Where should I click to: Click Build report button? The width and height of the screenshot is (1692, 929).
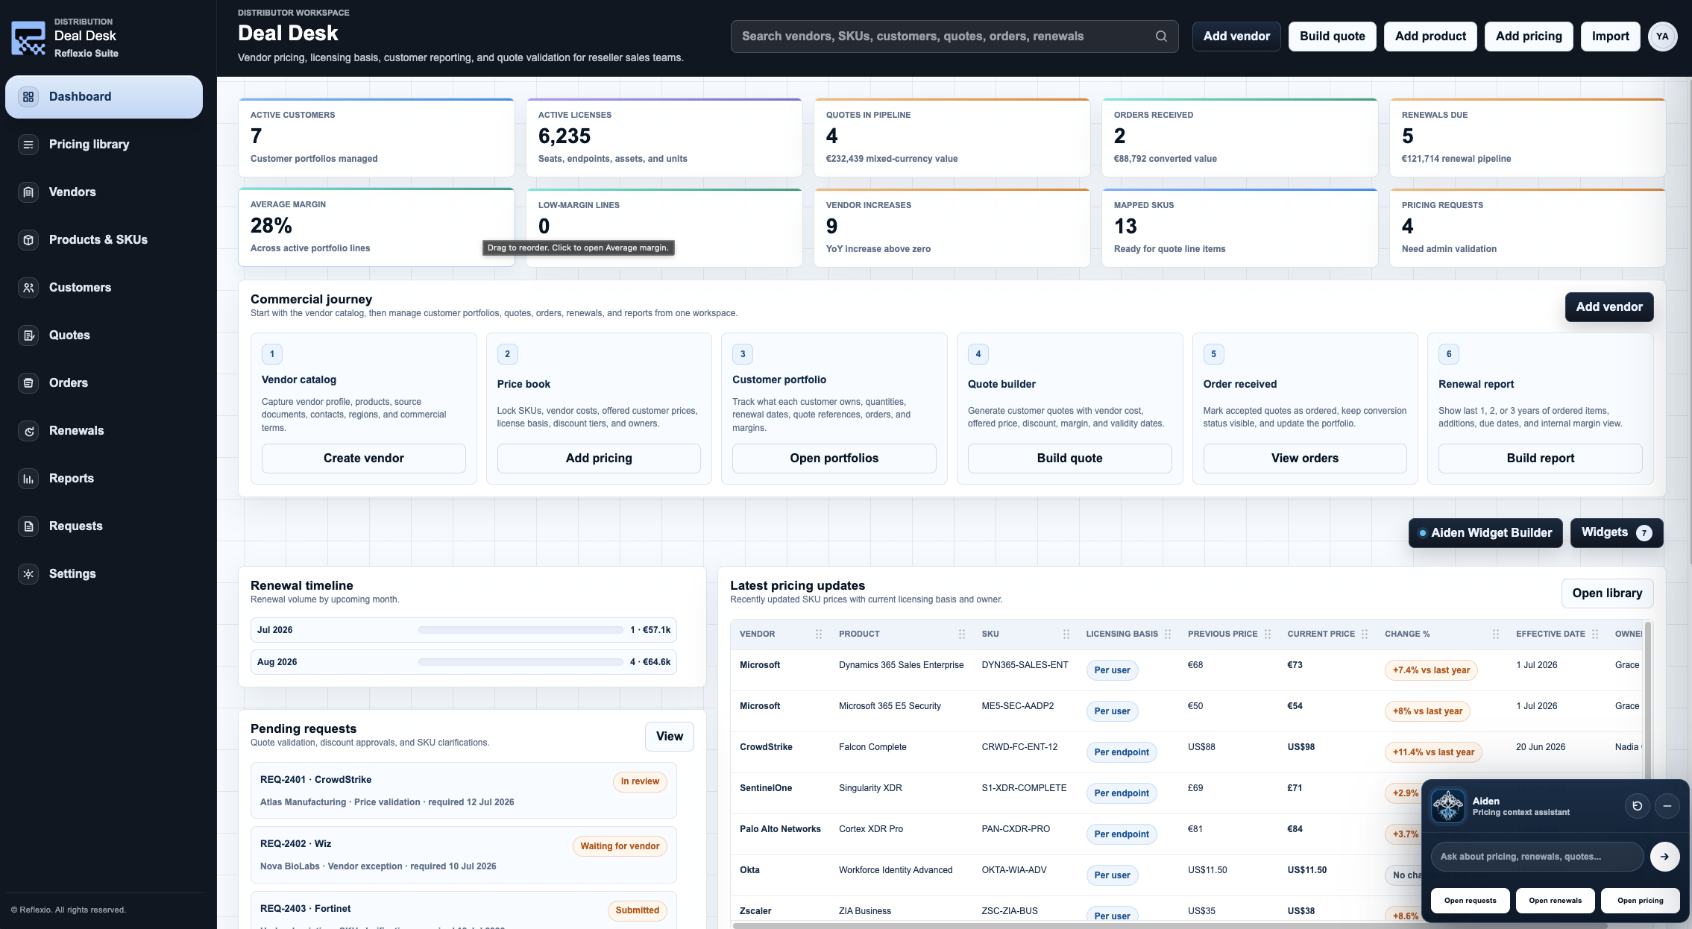(x=1540, y=459)
